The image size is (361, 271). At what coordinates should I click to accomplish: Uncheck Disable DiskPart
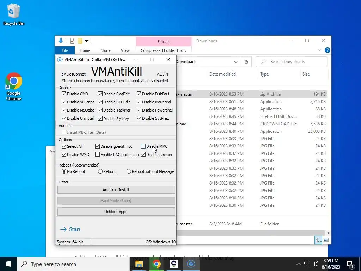point(139,94)
